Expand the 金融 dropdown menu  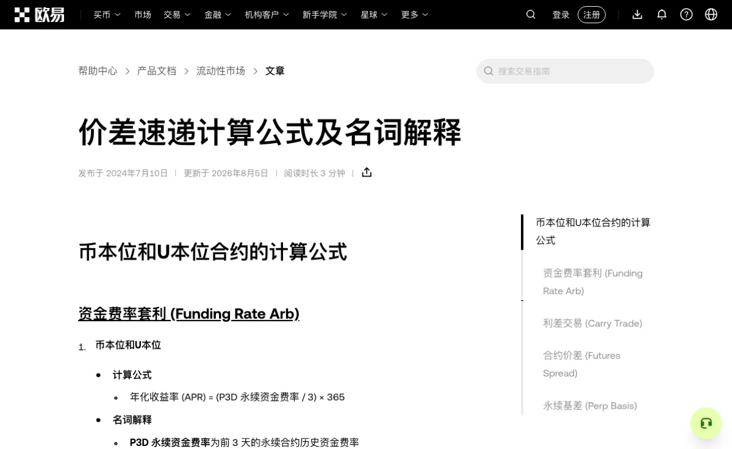(218, 15)
